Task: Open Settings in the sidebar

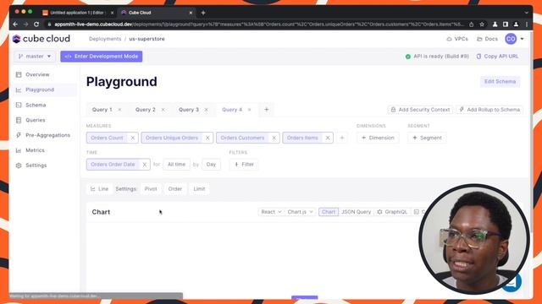Action: [36, 166]
